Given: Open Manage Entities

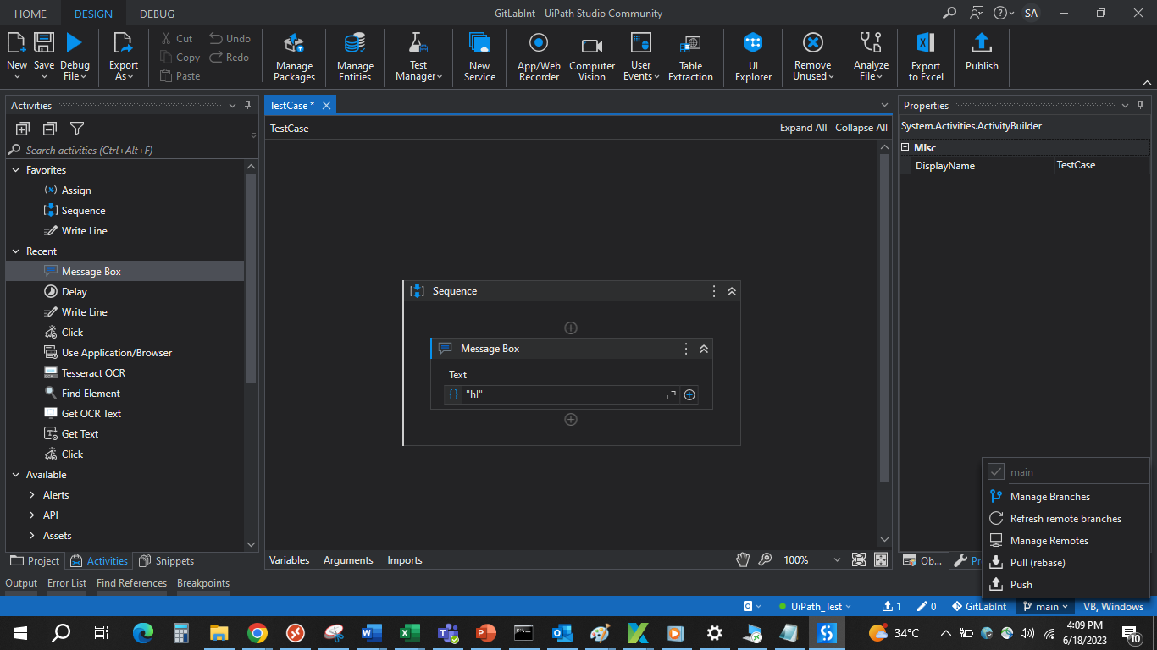Looking at the screenshot, I should [355, 58].
